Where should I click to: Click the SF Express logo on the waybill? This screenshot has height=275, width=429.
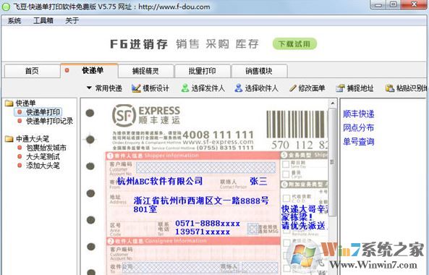point(146,115)
